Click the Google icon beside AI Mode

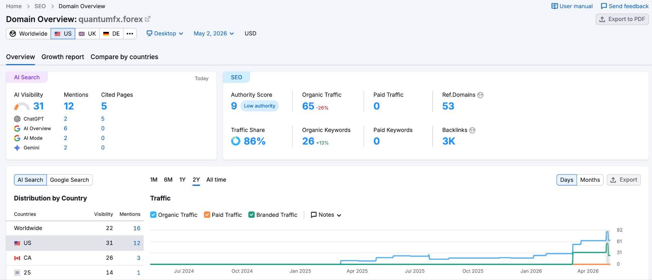pyautogui.click(x=17, y=138)
